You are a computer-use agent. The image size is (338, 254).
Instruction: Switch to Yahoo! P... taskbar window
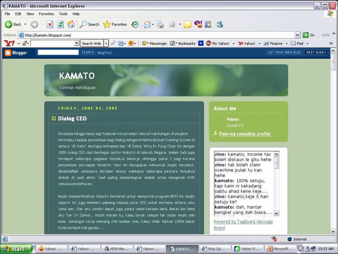(x=247, y=249)
